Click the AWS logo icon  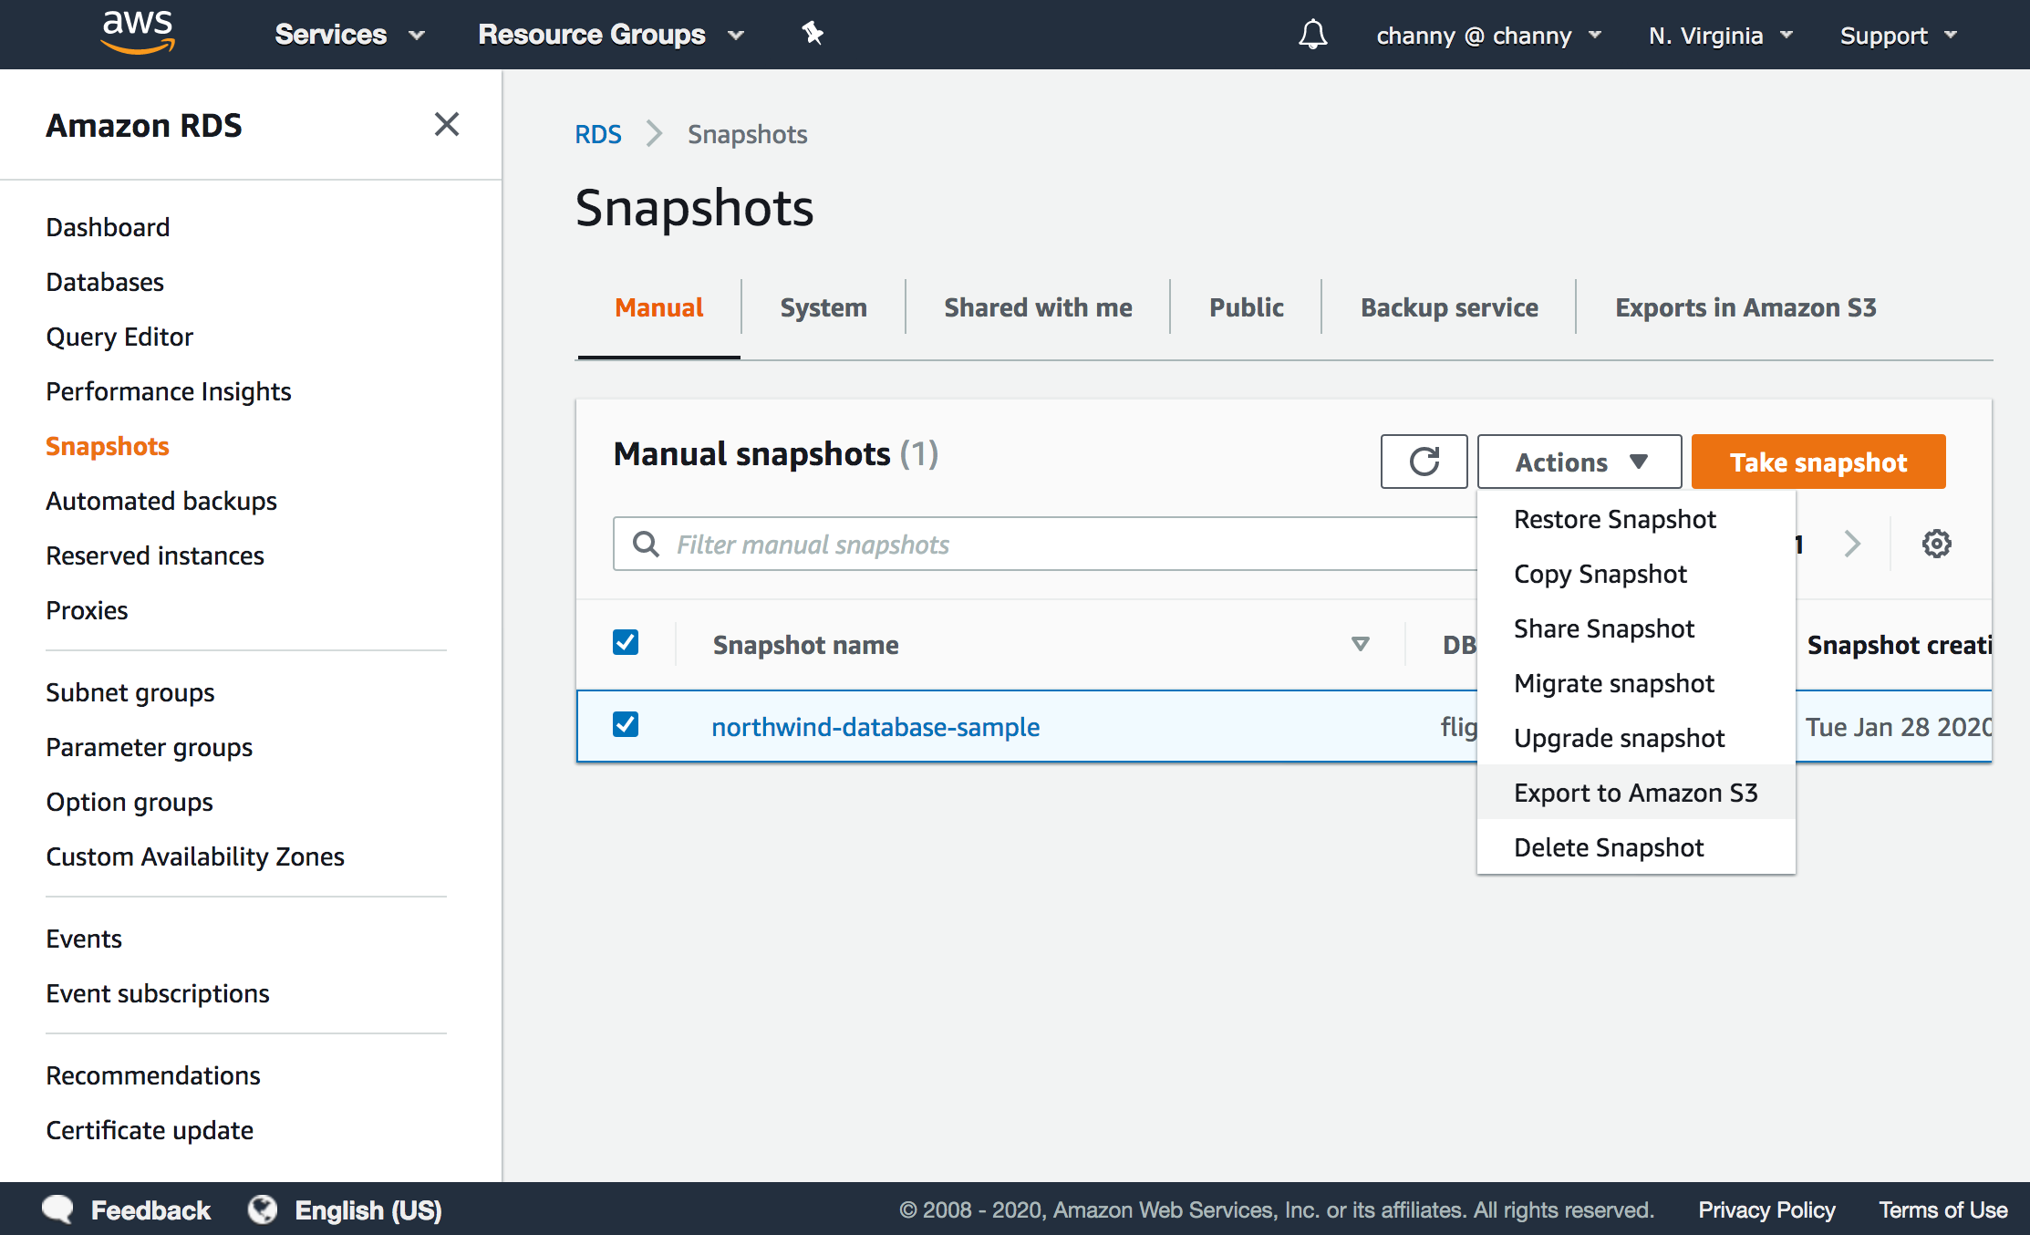pyautogui.click(x=138, y=33)
